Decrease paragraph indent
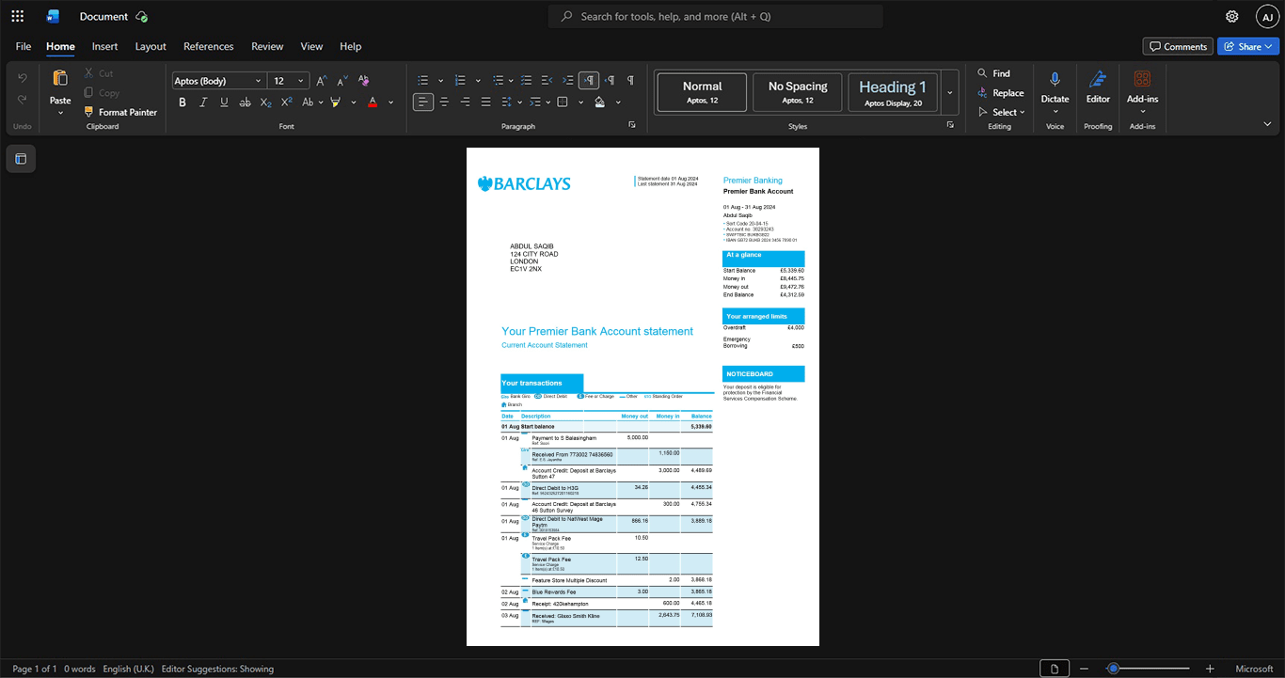 coord(547,80)
